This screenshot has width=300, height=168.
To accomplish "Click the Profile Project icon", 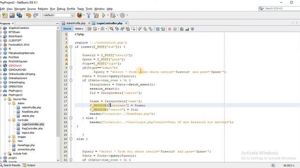I will (x=122, y=15).
